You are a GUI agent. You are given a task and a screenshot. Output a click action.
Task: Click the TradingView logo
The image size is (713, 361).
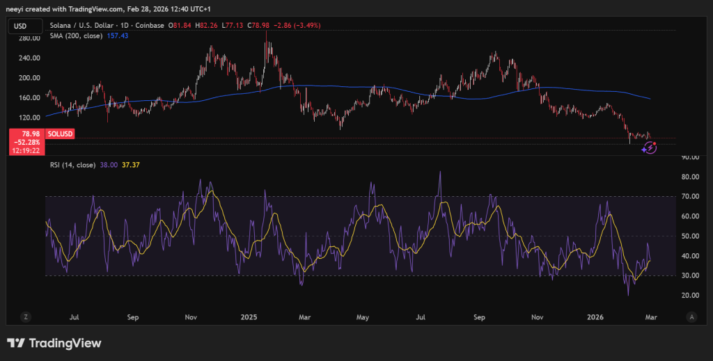(54, 343)
